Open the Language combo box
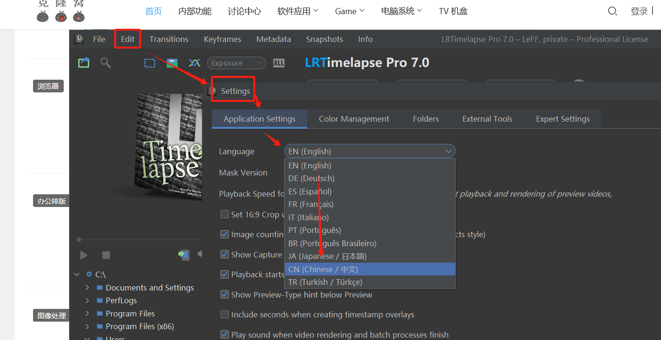The width and height of the screenshot is (661, 340). [x=370, y=151]
